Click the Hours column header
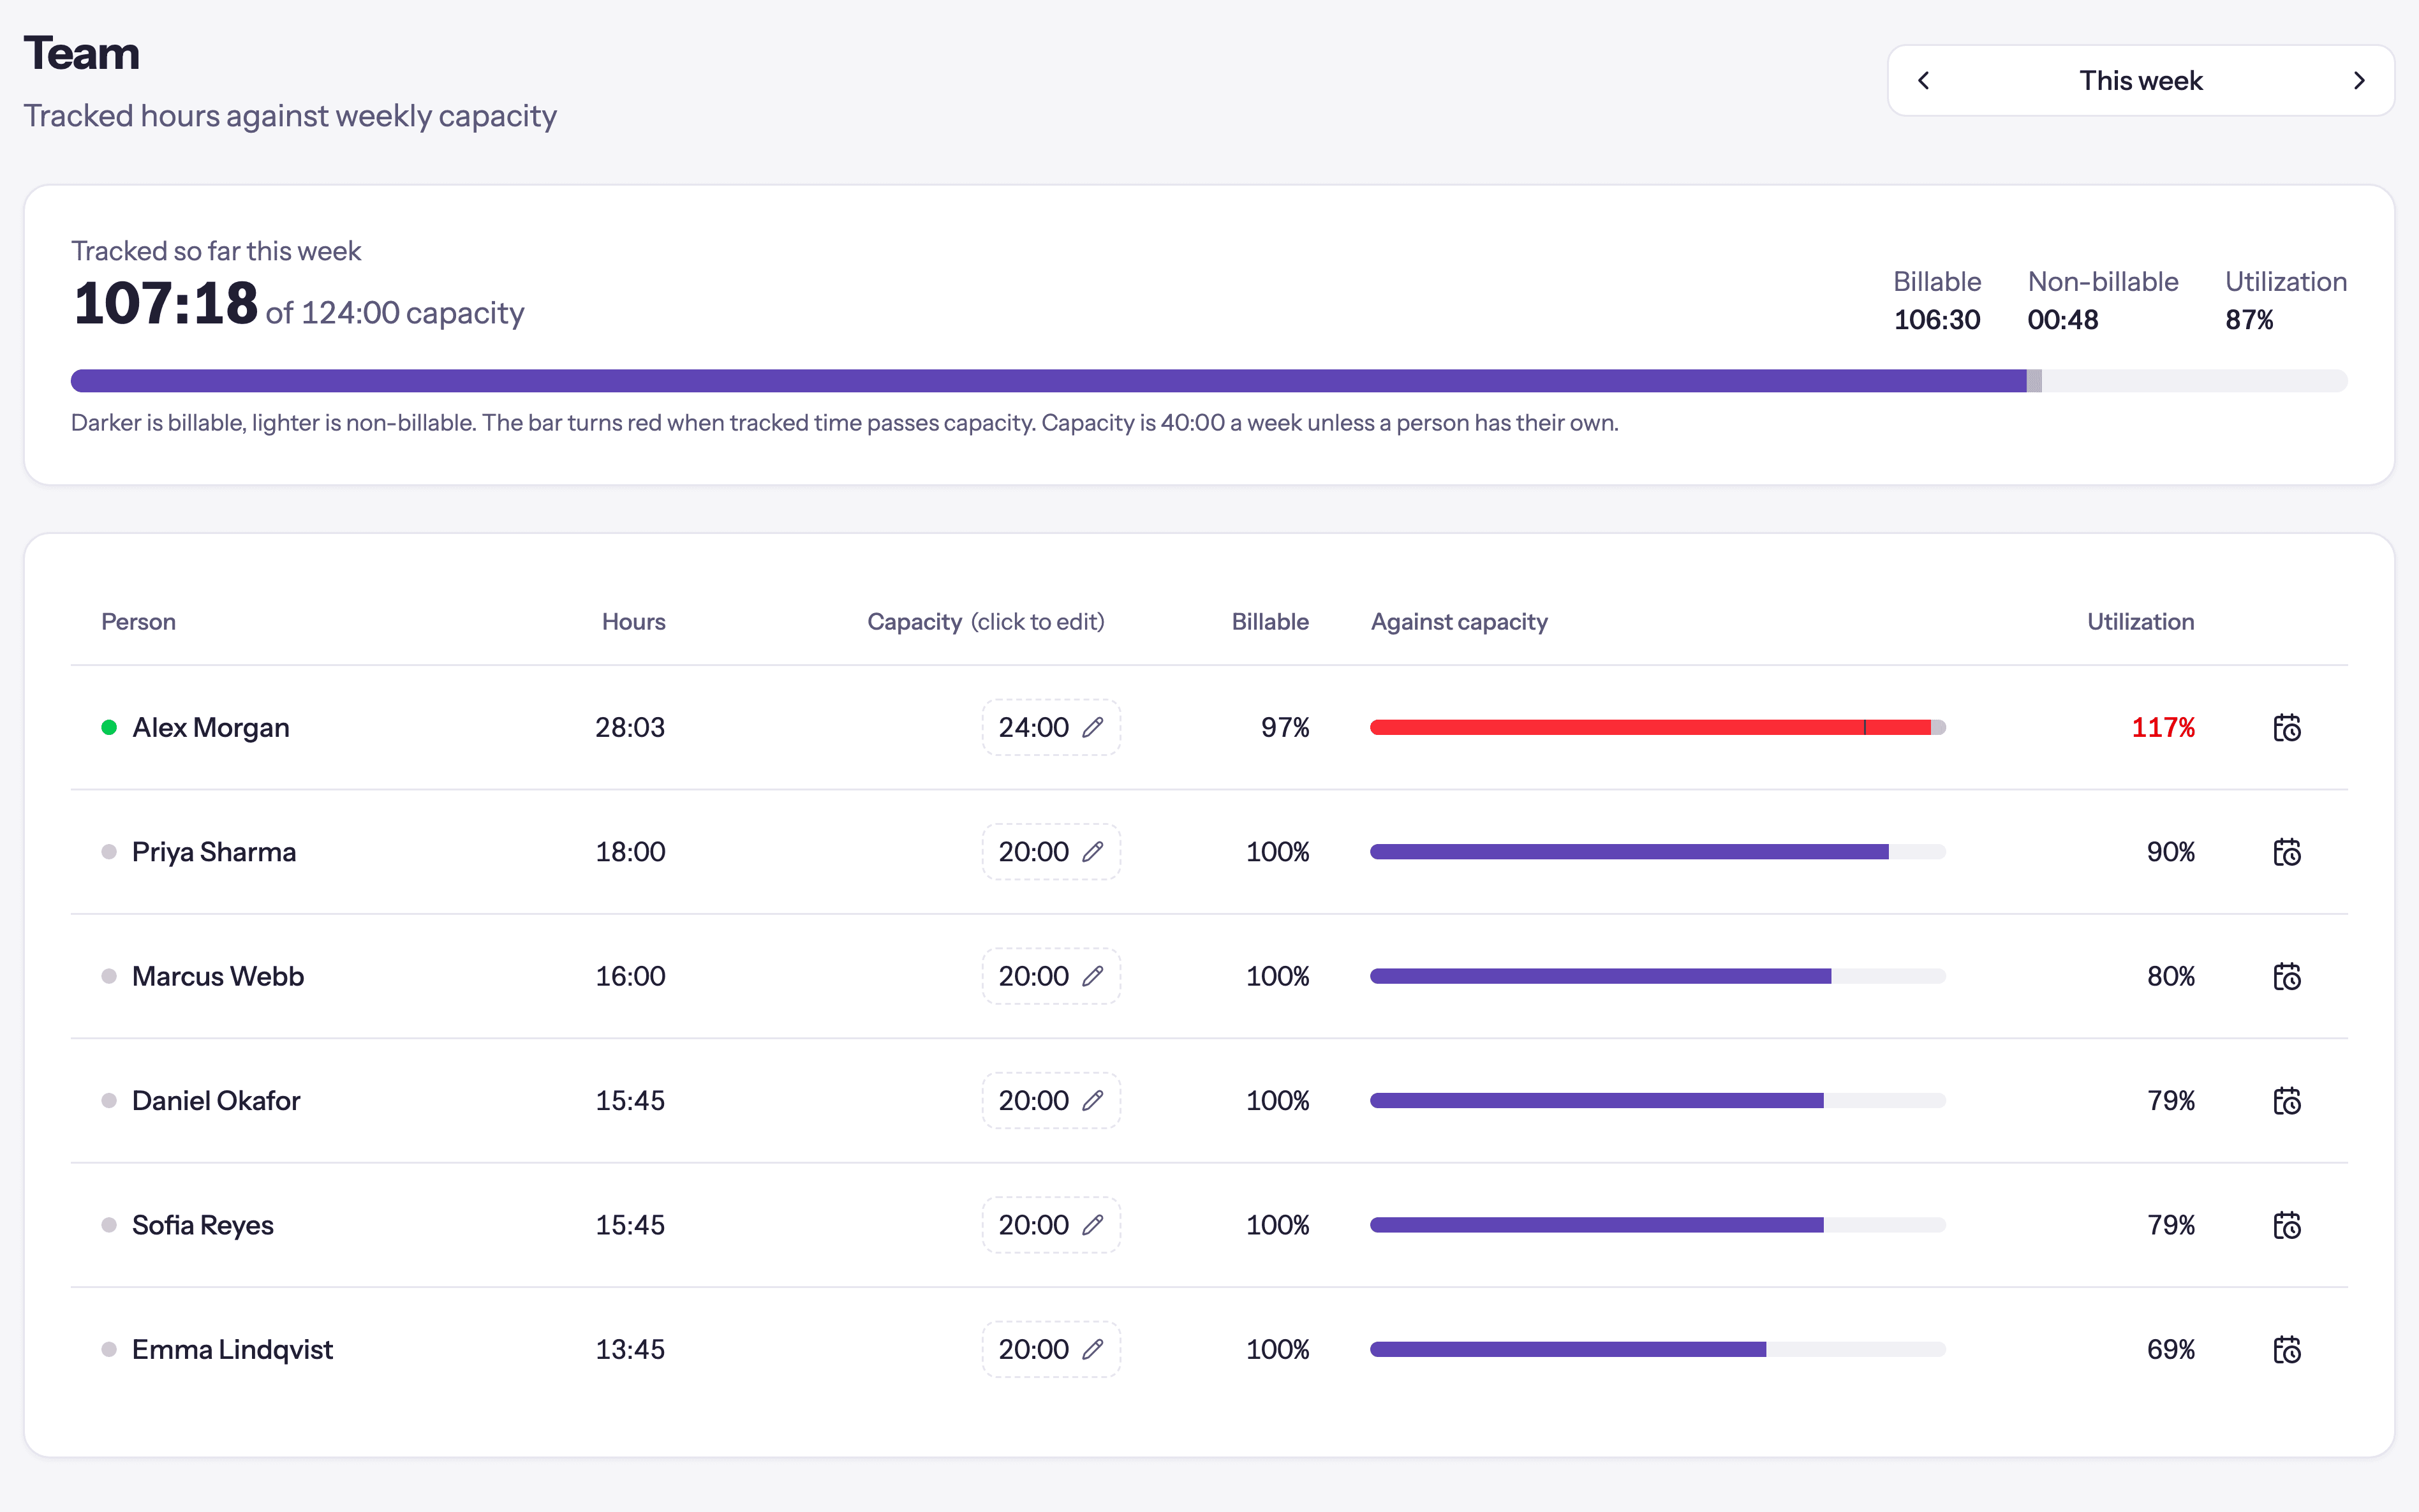This screenshot has height=1512, width=2419. pos(633,621)
